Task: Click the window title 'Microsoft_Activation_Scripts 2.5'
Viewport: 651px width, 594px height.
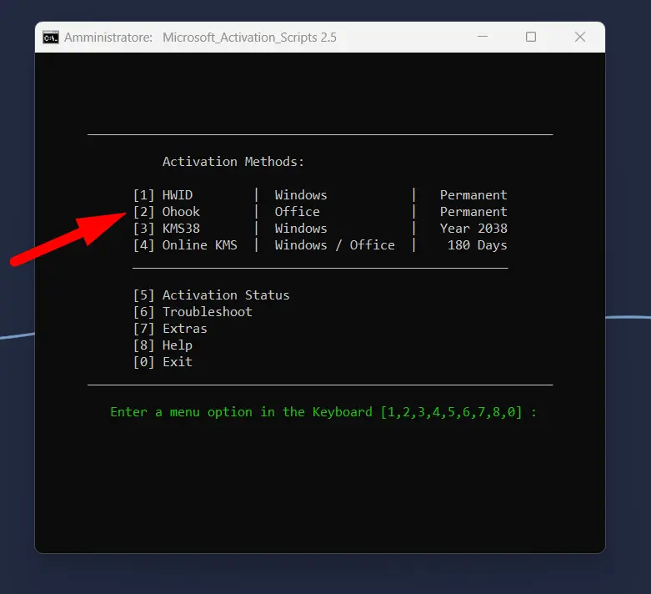Action: [249, 38]
